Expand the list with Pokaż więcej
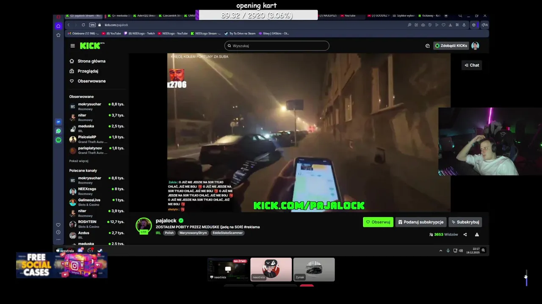This screenshot has width=542, height=304. [x=79, y=161]
